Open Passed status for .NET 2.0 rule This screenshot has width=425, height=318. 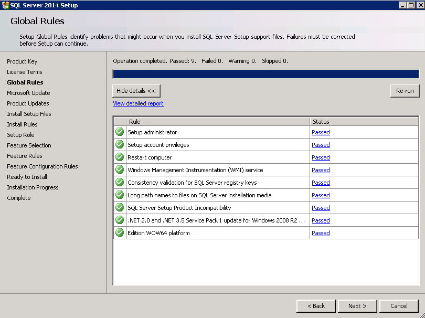[x=321, y=220]
